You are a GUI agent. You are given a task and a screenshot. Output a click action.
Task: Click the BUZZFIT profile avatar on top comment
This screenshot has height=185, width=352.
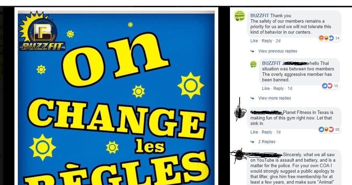click(x=240, y=16)
